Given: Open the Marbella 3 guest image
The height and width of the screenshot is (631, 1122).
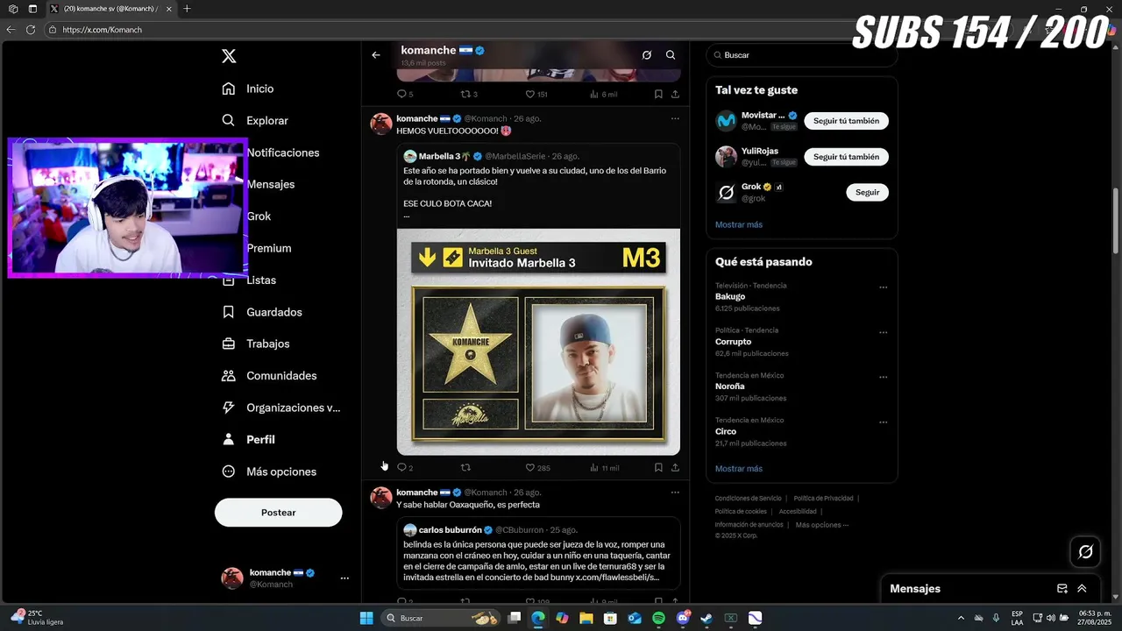Looking at the screenshot, I should pyautogui.click(x=538, y=342).
